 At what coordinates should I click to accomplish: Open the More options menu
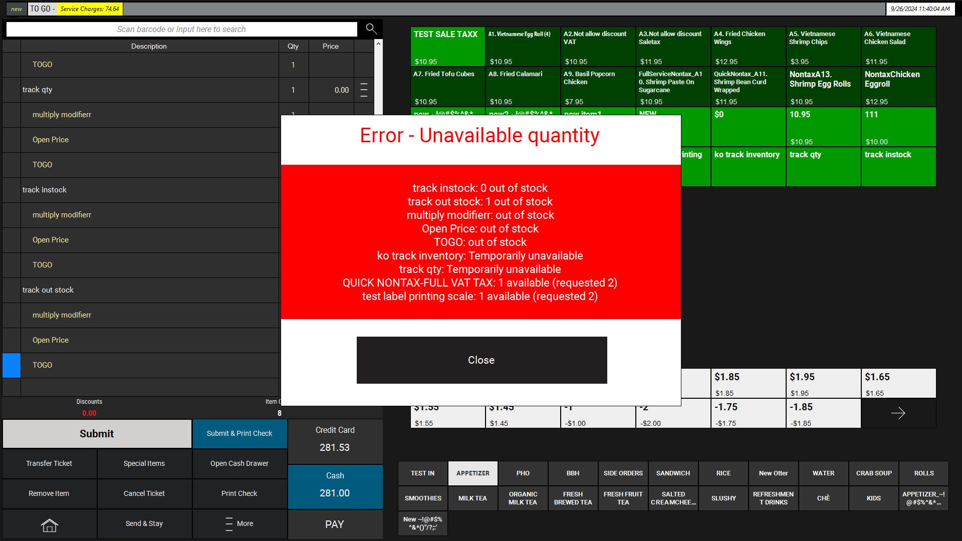[x=239, y=524]
